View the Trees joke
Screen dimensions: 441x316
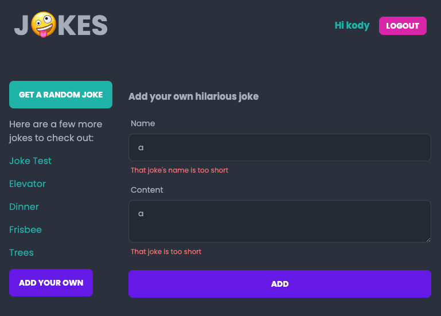click(x=21, y=253)
